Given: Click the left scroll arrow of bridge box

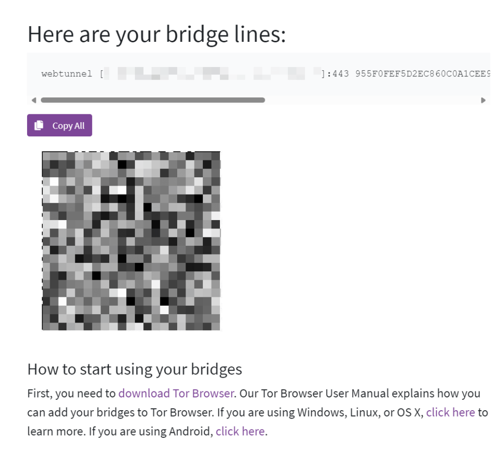Looking at the screenshot, I should point(33,100).
